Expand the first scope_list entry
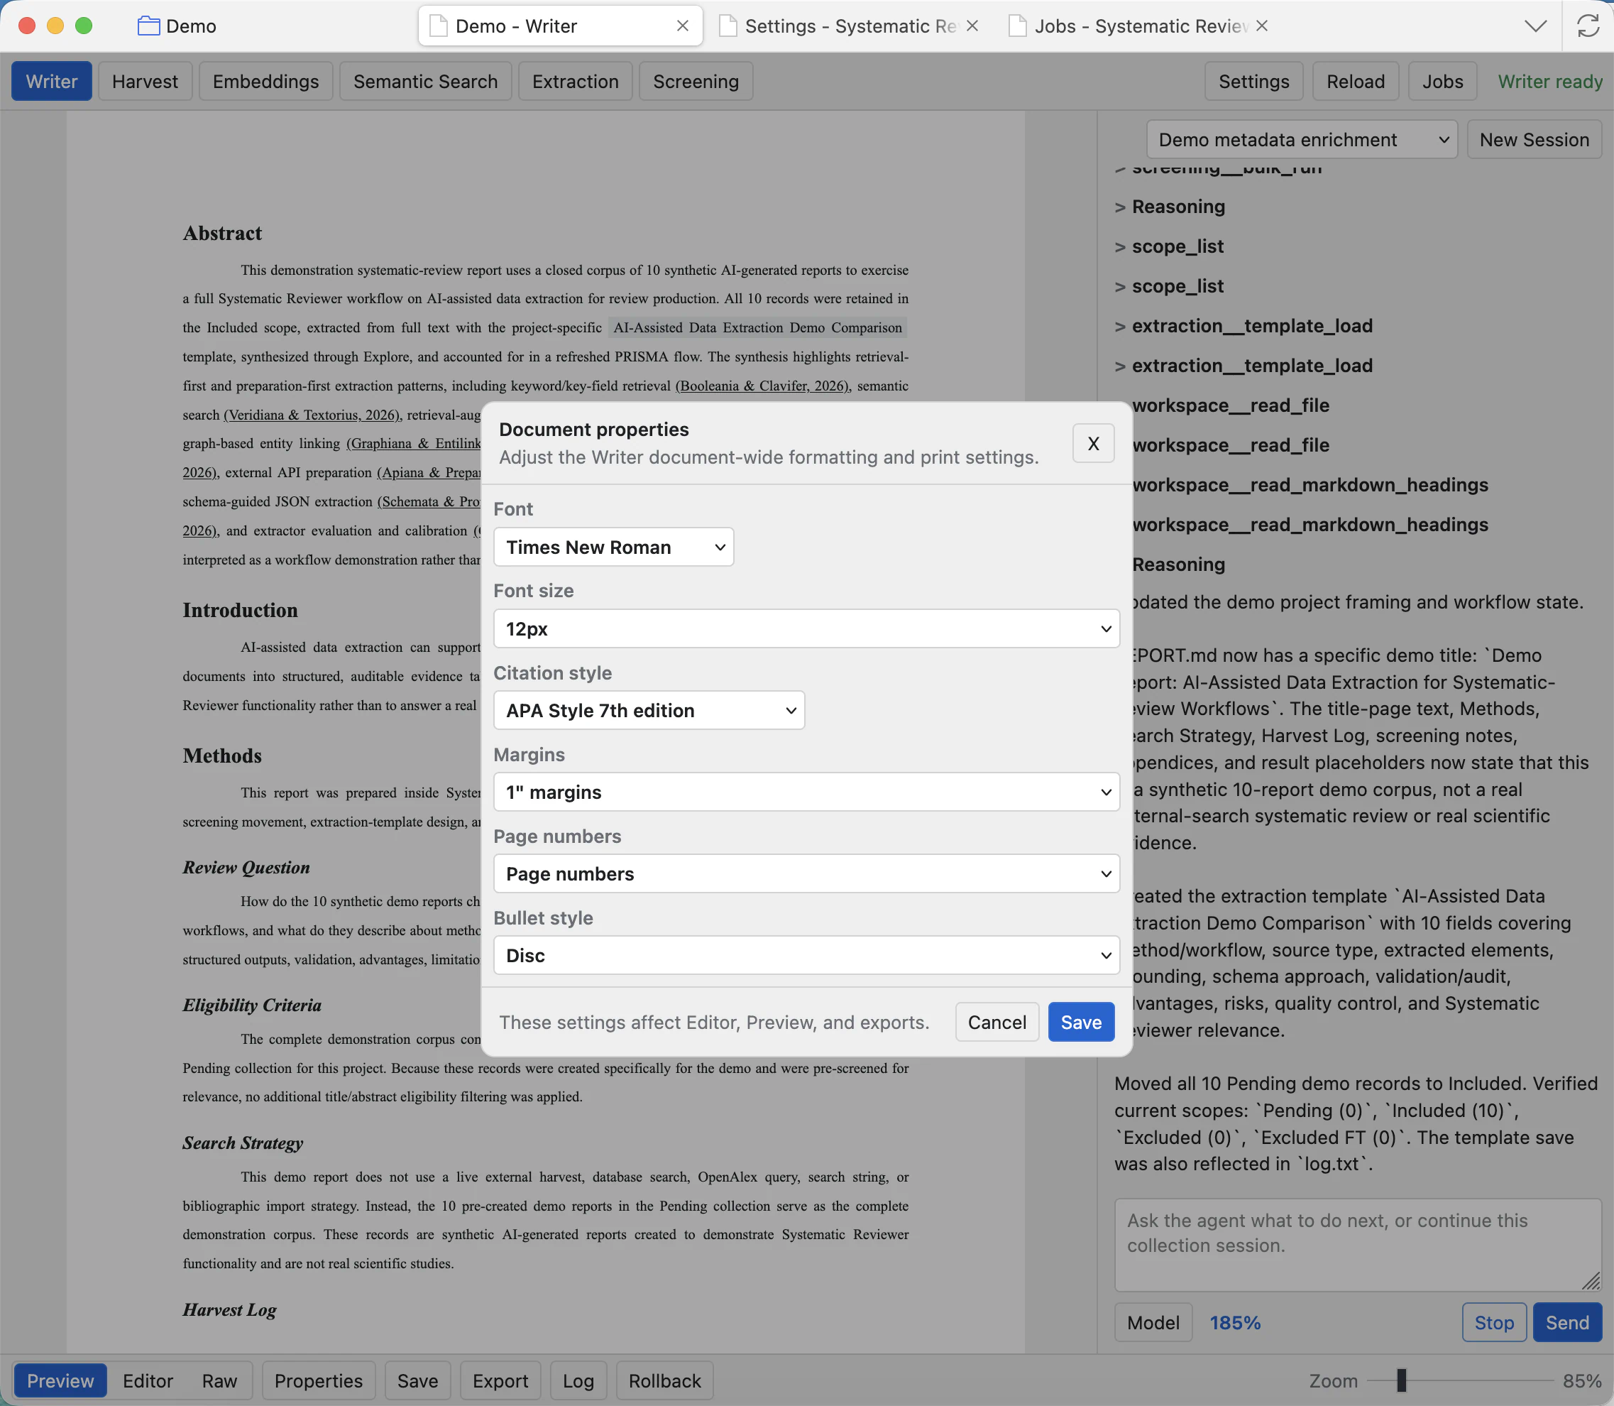 [x=1168, y=246]
